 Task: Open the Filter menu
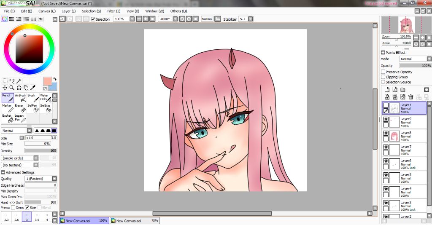point(113,11)
